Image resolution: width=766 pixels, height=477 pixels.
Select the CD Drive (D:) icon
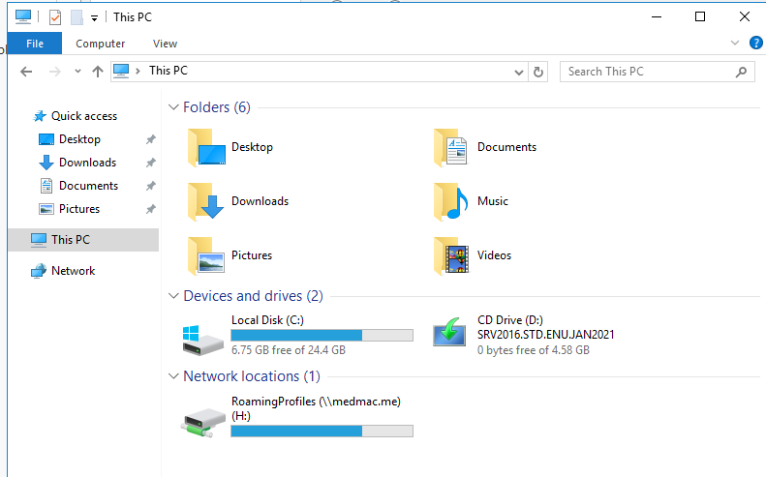[x=449, y=333]
